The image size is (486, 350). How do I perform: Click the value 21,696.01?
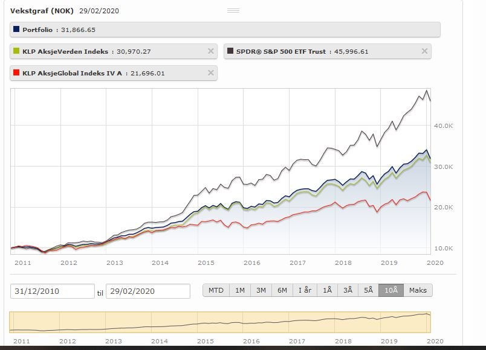click(x=147, y=74)
